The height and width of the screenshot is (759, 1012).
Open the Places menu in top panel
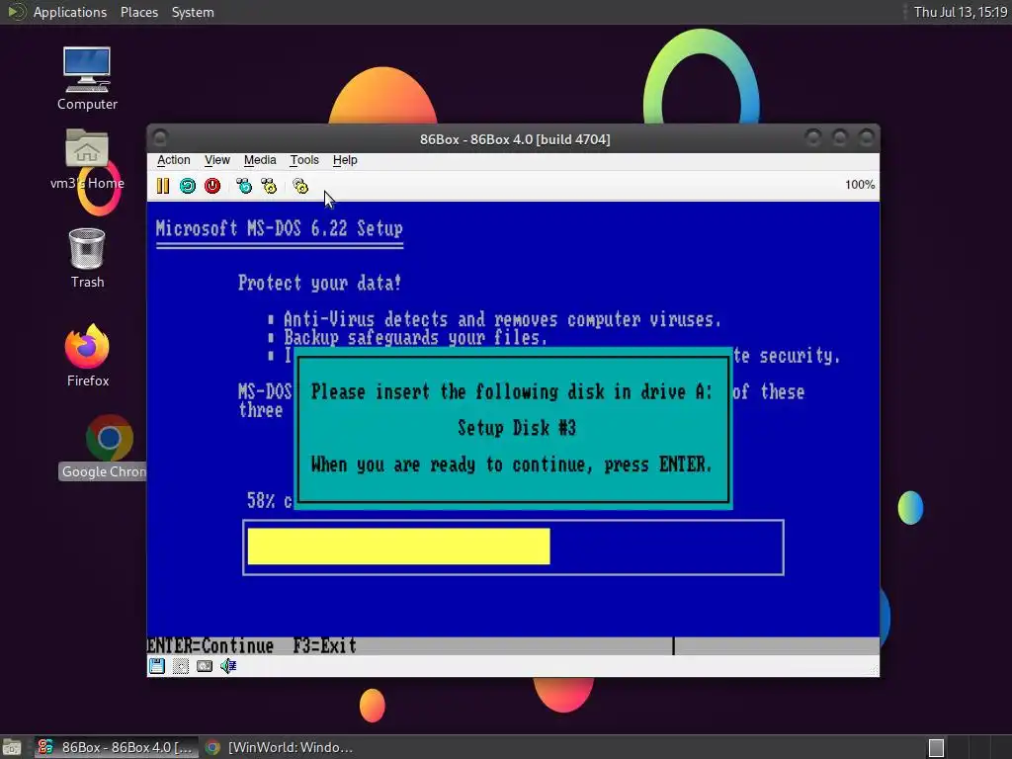coord(138,12)
